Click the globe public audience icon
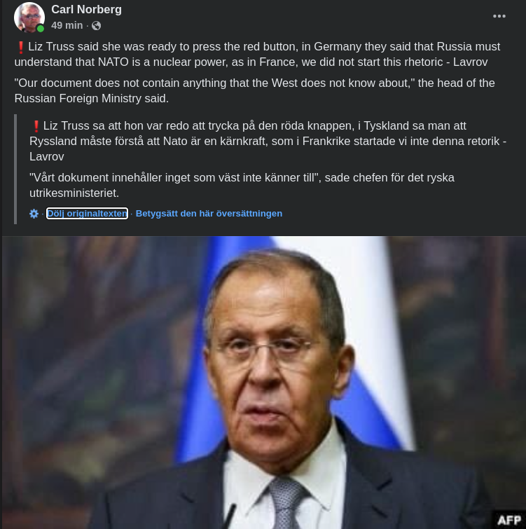 pyautogui.click(x=97, y=26)
